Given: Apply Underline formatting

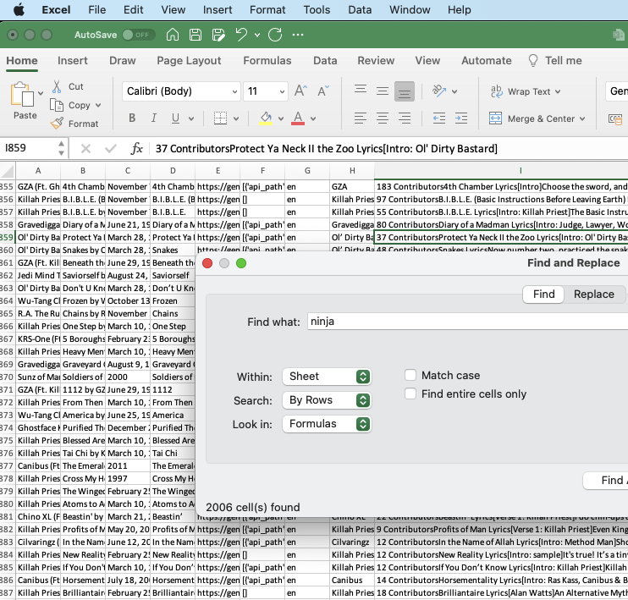Looking at the screenshot, I should [x=175, y=118].
